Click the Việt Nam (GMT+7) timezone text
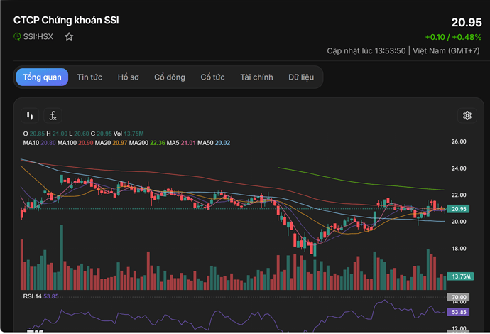 (x=446, y=50)
